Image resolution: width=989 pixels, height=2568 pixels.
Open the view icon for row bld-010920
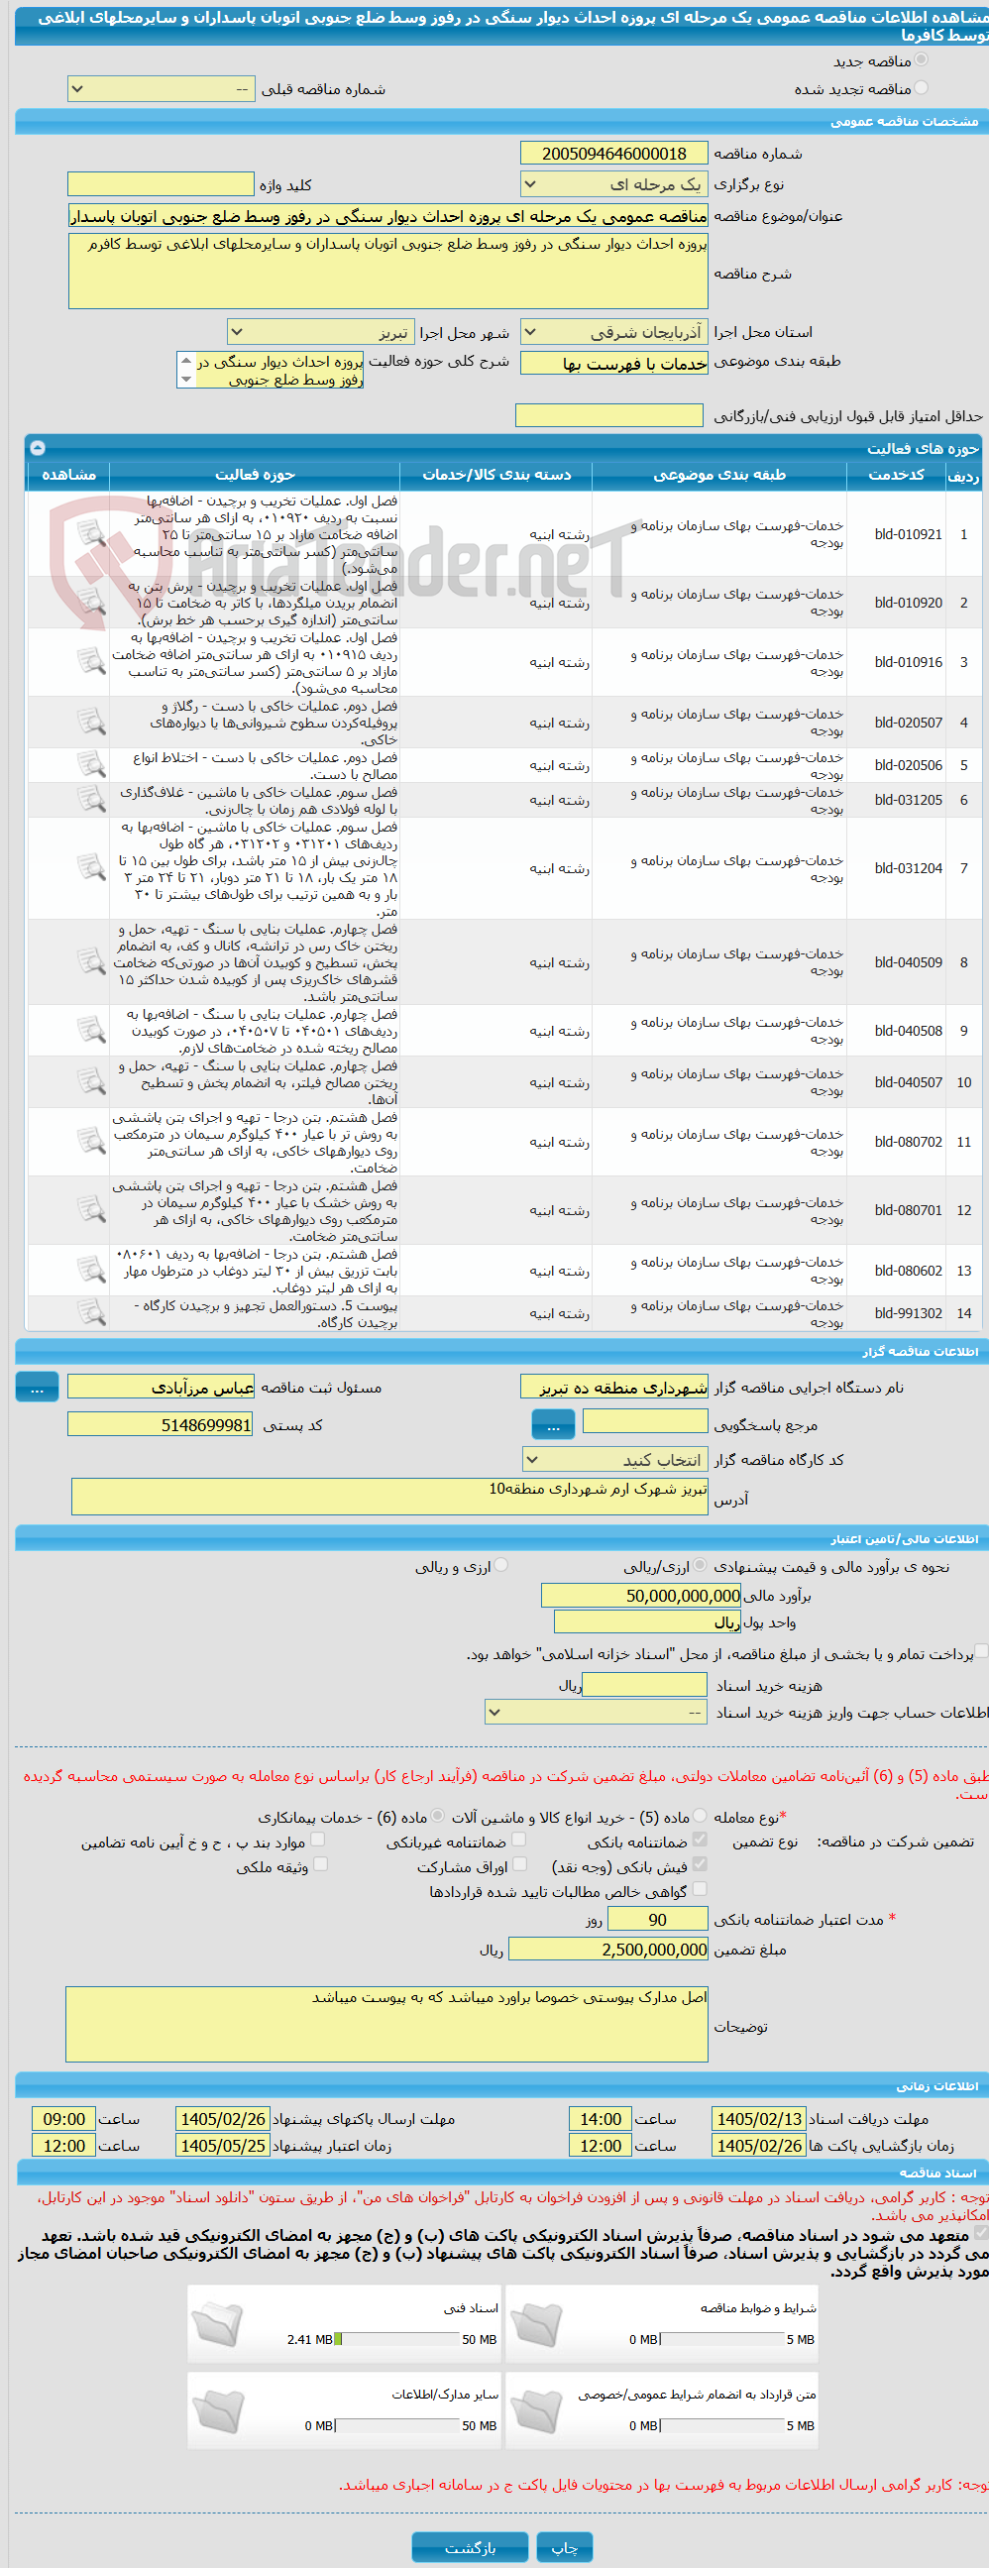tap(91, 603)
